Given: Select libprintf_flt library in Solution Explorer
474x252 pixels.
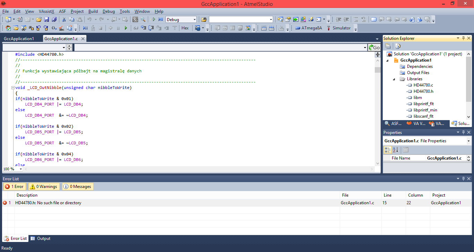Looking at the screenshot, I should (424, 104).
